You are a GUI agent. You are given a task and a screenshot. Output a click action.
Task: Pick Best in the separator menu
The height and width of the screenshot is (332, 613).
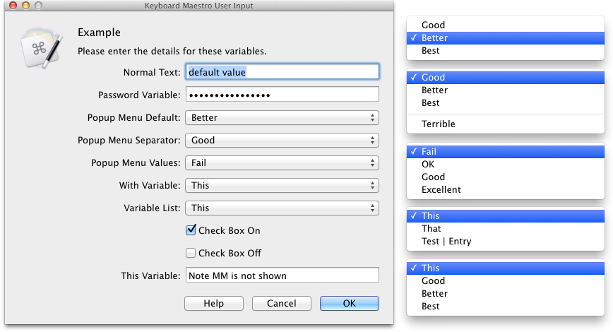506,103
